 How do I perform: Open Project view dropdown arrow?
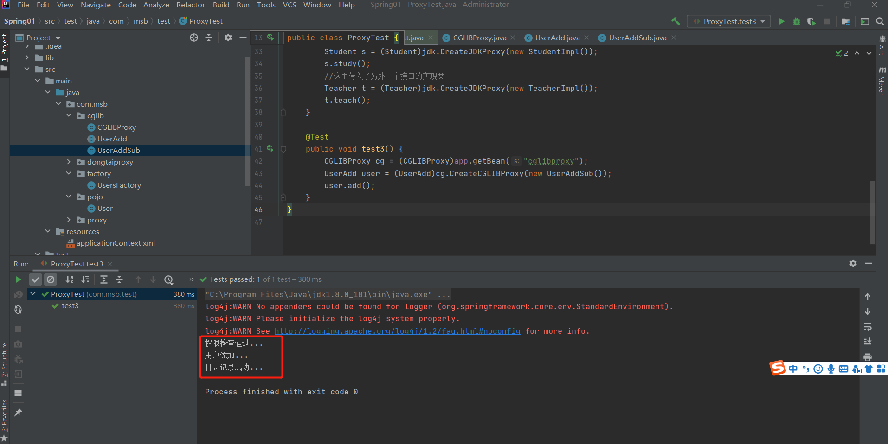coord(58,38)
